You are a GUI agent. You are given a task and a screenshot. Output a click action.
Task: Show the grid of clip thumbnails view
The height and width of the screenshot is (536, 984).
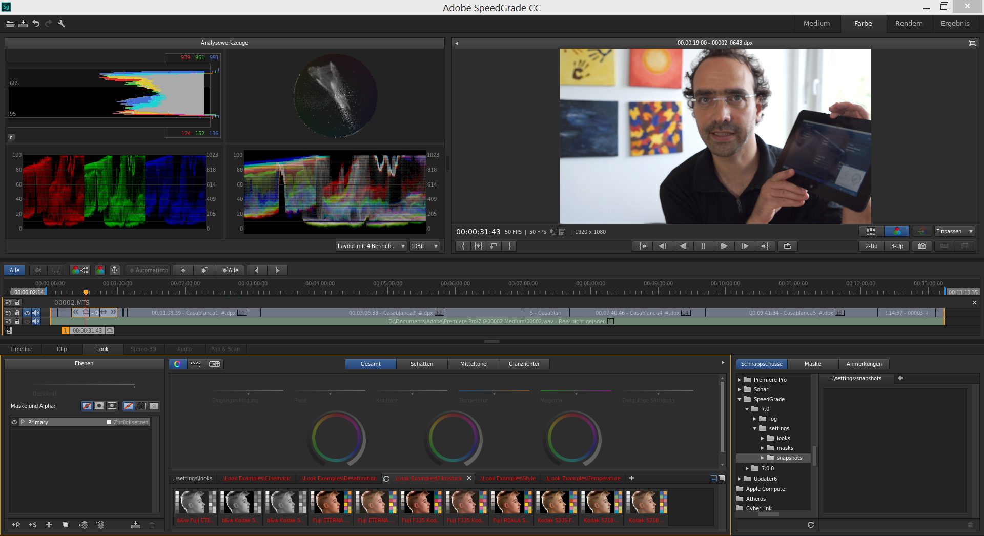871,232
